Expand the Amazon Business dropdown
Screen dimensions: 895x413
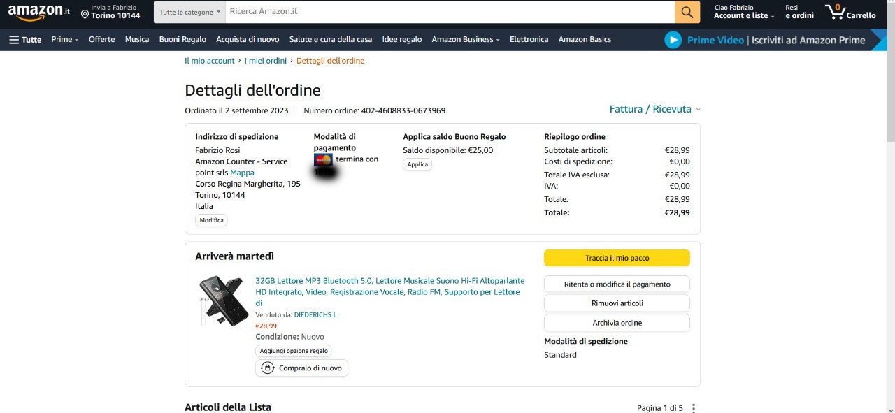(466, 40)
